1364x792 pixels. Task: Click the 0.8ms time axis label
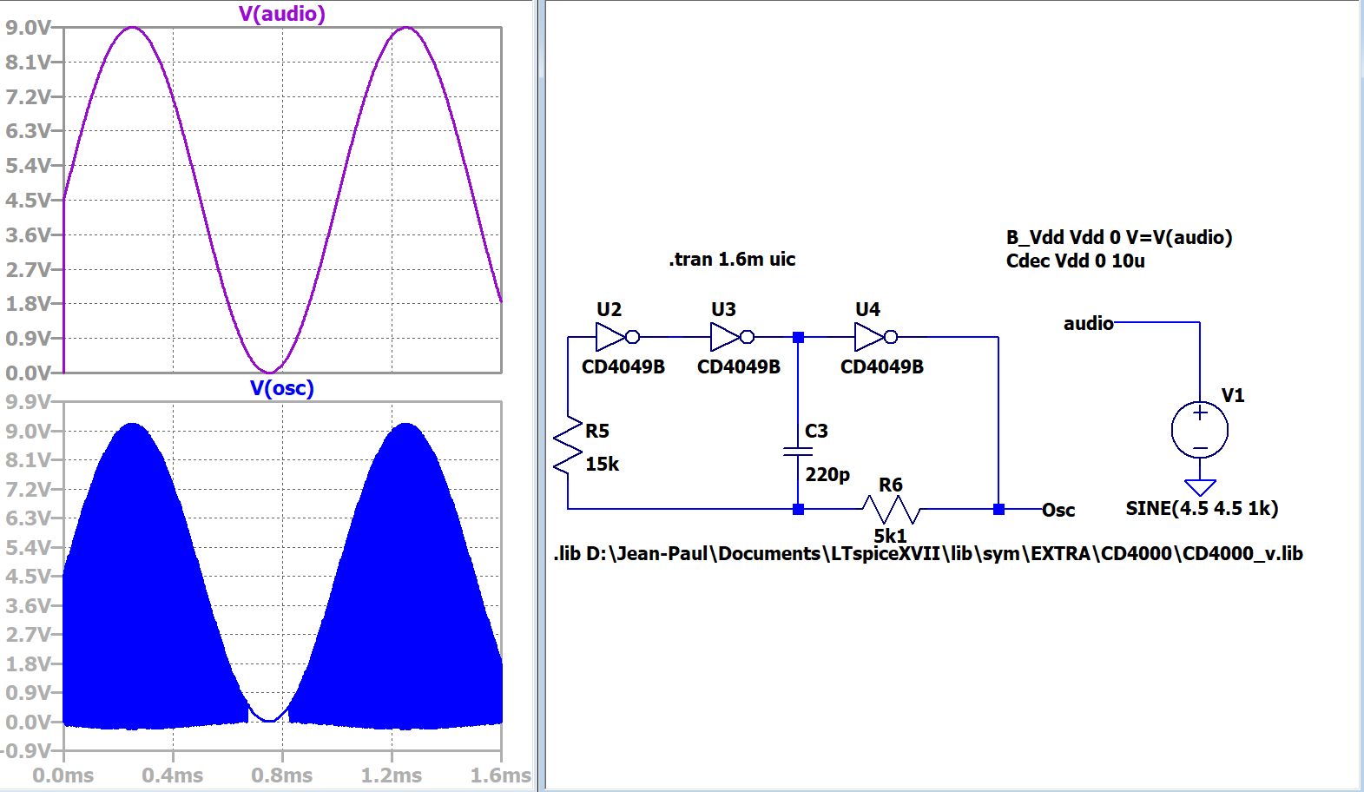pyautogui.click(x=281, y=775)
